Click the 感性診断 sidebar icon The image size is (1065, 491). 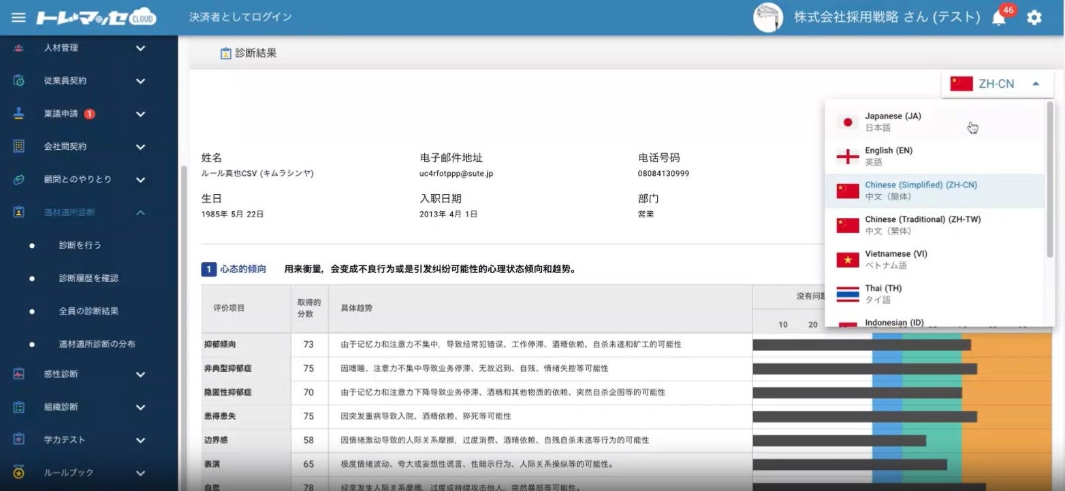click(18, 374)
